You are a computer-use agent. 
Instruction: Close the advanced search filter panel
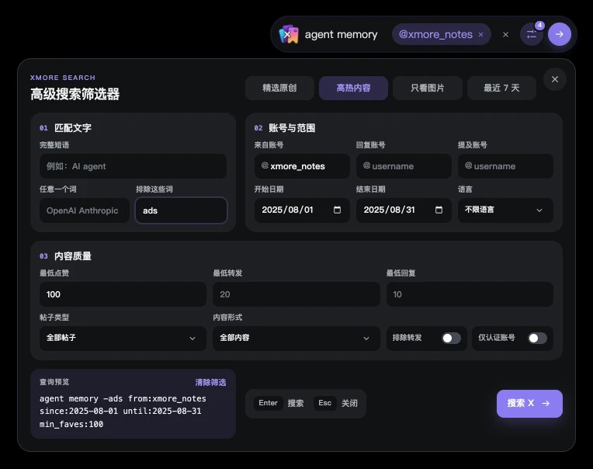(555, 79)
